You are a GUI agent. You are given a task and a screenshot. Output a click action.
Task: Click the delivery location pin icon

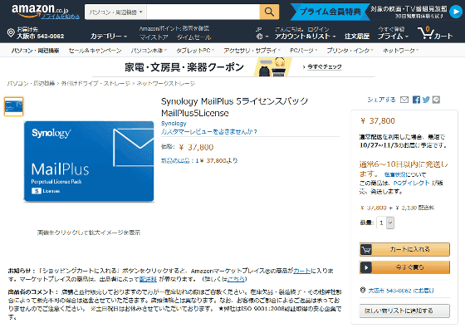tap(11, 32)
